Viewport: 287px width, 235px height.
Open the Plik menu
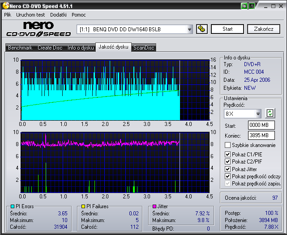point(8,15)
